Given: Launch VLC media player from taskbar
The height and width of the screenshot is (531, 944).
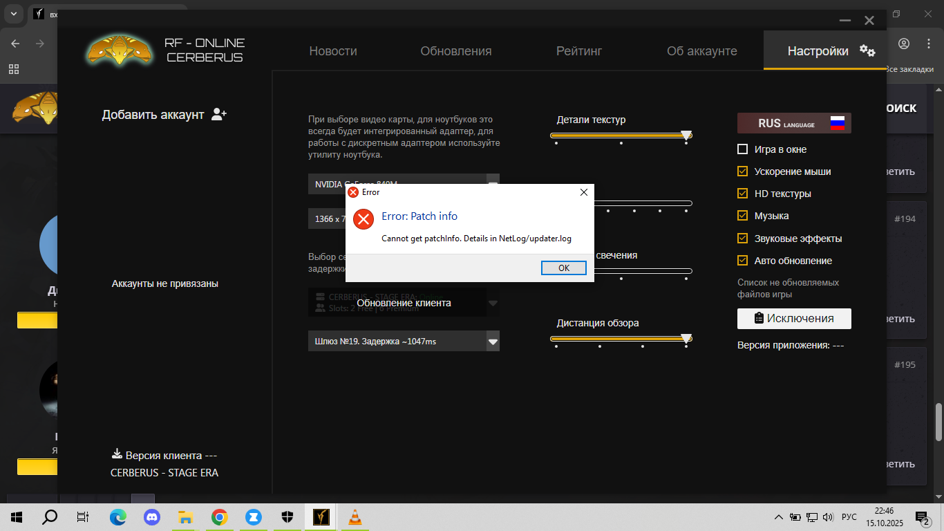Looking at the screenshot, I should tap(355, 516).
